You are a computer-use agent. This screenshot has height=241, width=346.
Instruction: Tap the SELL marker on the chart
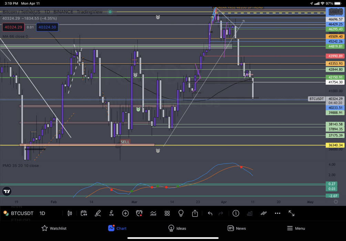click(x=125, y=142)
